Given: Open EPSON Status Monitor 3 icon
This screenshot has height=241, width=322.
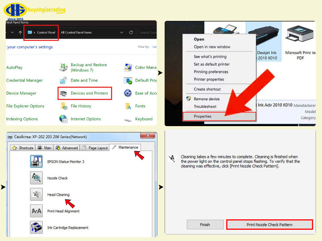Looking at the screenshot, I should [x=36, y=161].
